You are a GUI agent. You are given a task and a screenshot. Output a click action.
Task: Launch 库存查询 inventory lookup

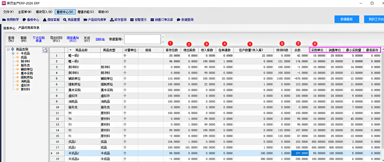pyautogui.click(x=118, y=19)
